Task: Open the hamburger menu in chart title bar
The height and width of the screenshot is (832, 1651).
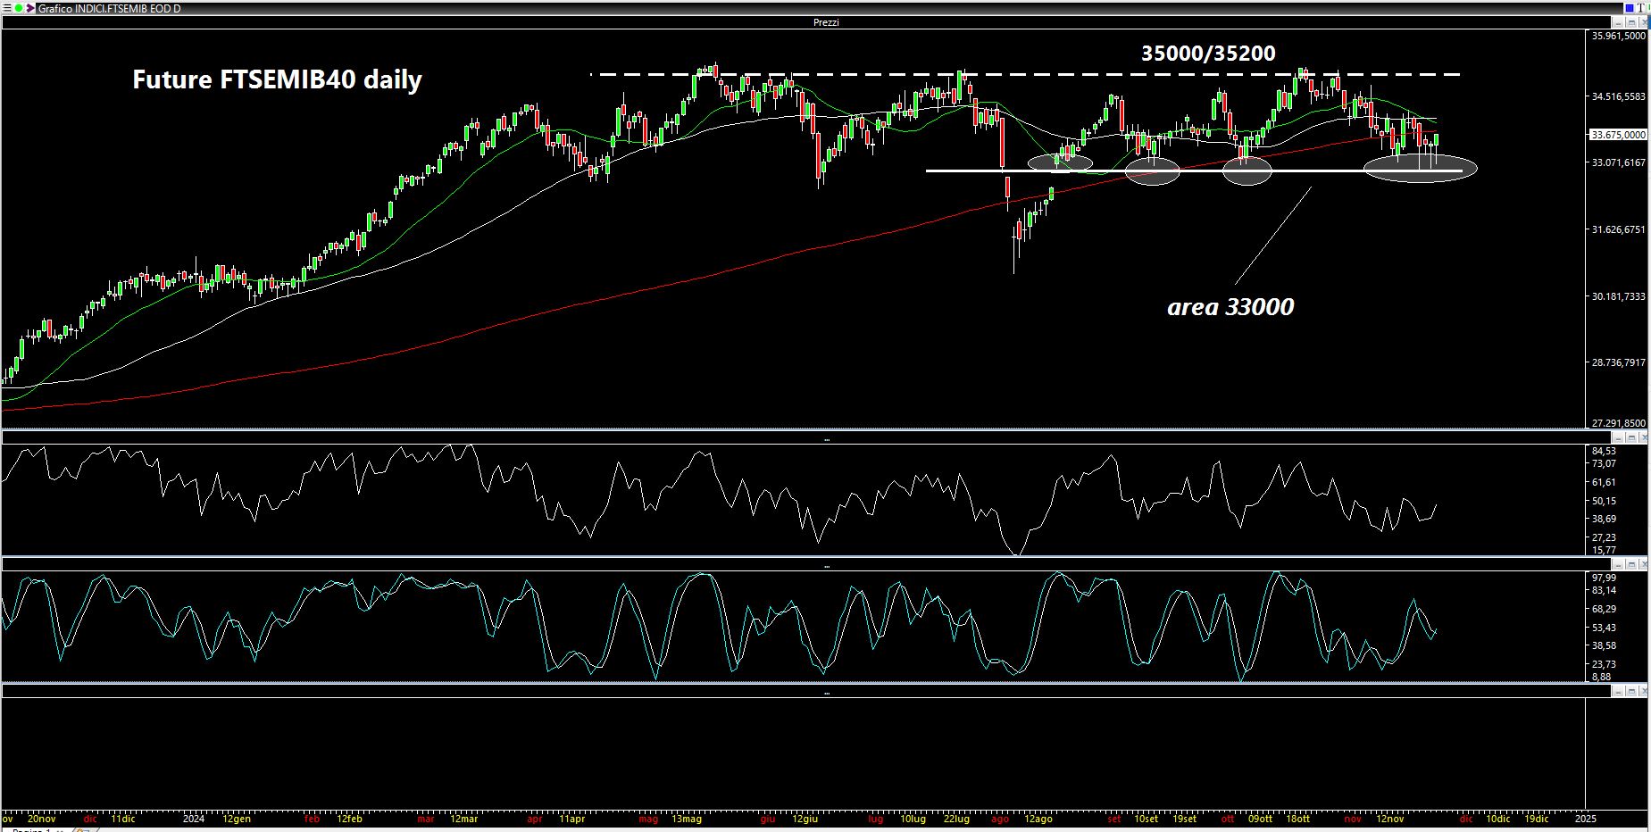Action: (x=7, y=8)
